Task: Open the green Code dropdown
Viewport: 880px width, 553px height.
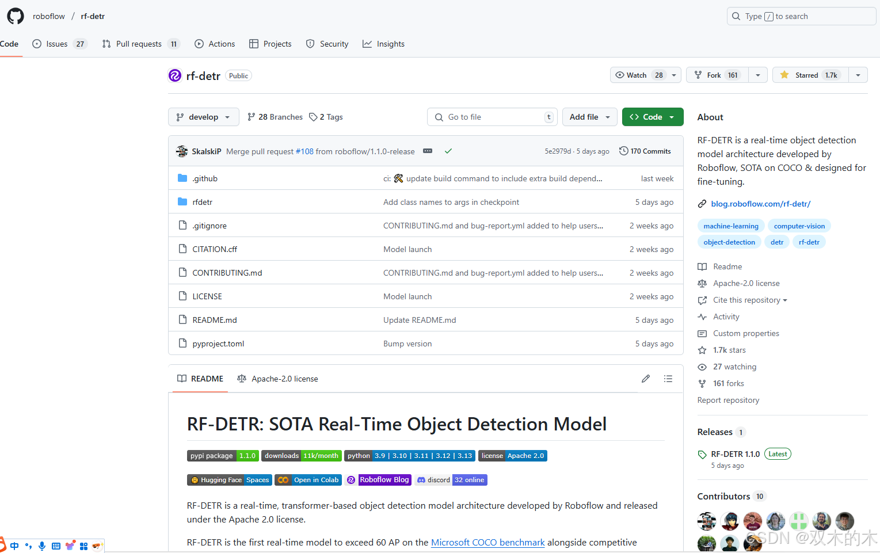Action: [653, 117]
